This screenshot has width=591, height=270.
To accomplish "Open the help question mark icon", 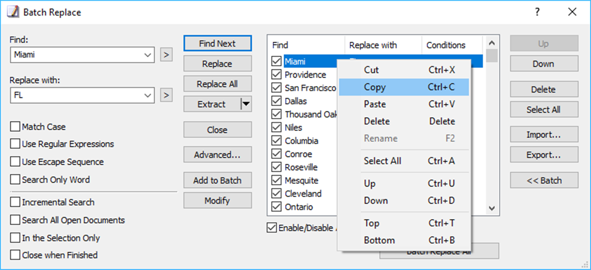I will point(537,12).
